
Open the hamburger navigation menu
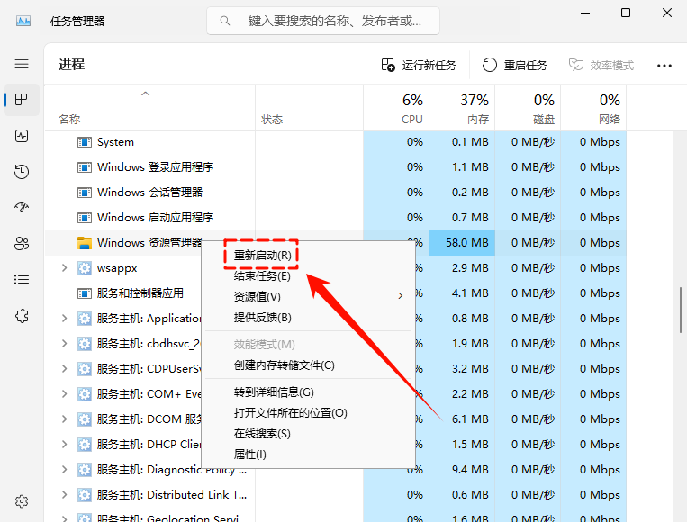[22, 64]
